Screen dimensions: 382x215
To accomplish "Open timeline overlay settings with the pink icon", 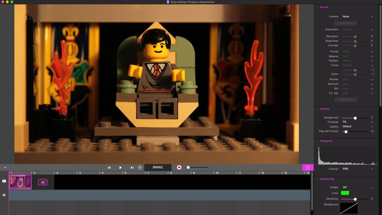I will pos(308,167).
